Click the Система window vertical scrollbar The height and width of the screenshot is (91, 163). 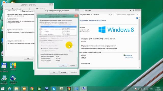pos(139,39)
